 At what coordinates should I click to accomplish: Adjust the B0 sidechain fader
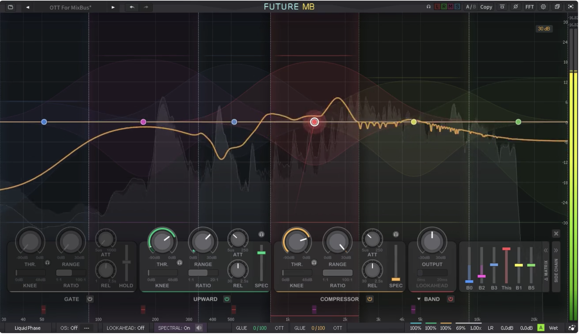click(469, 265)
